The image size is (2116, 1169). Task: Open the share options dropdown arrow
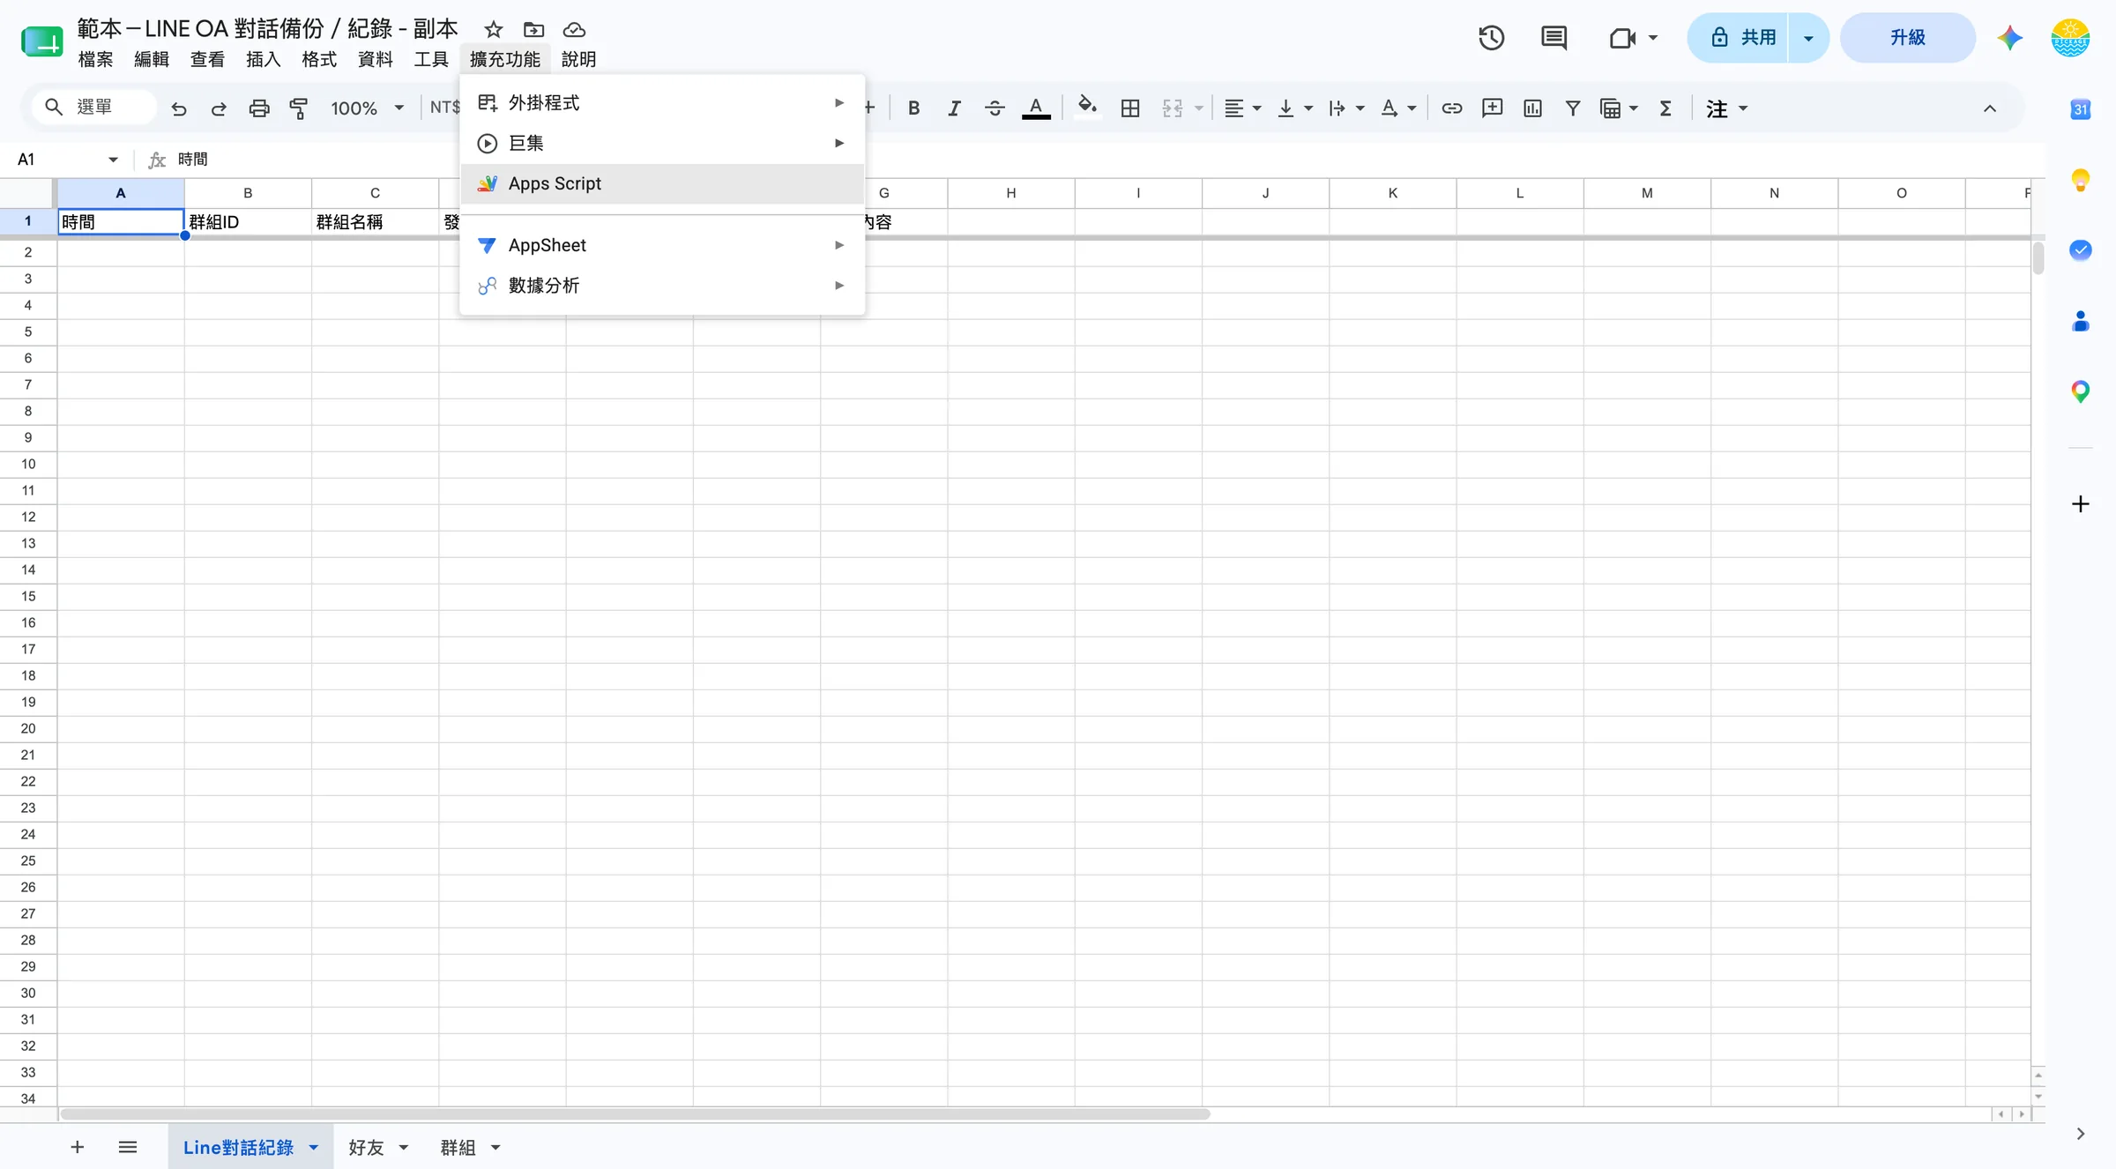(x=1808, y=38)
